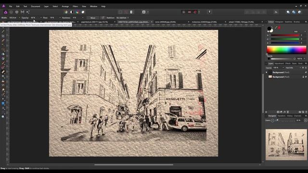Click the Navigator preview thumbnail

tap(286, 145)
